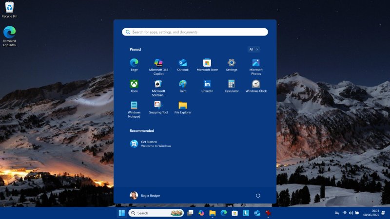Open the Paint app
Viewport: 390px width, 219px height.
pos(183,84)
